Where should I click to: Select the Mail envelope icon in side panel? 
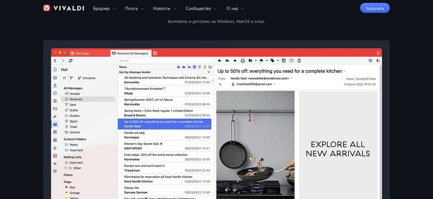point(55,124)
